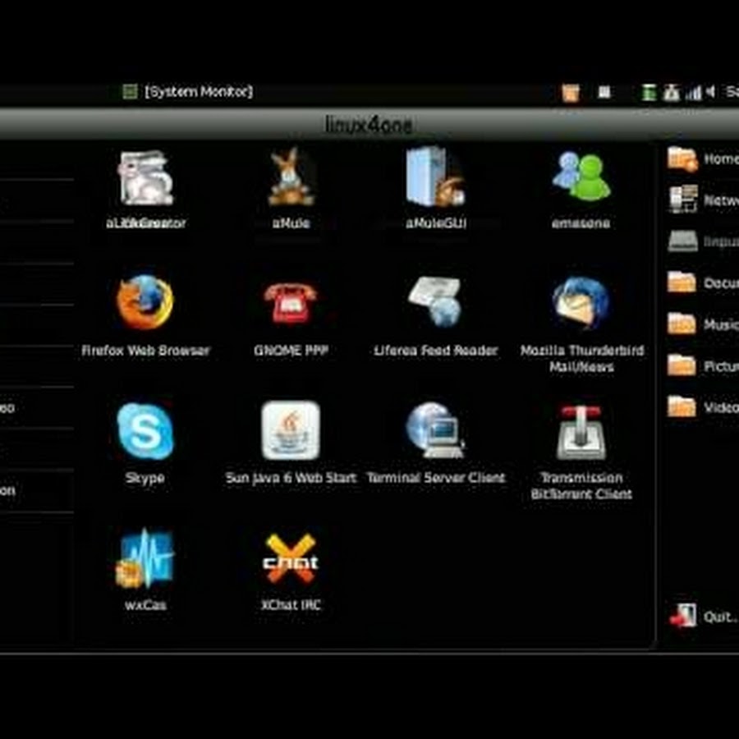Open the Home folder in the sidebar
The image size is (739, 739).
(x=702, y=158)
